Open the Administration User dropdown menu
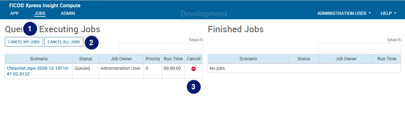Image resolution: width=405 pixels, height=114 pixels. tap(344, 13)
